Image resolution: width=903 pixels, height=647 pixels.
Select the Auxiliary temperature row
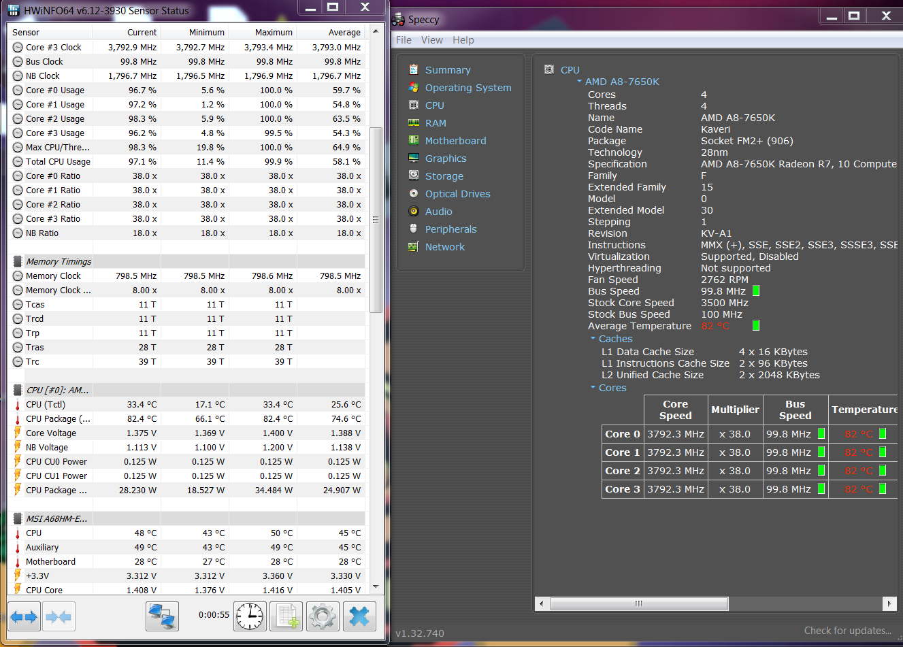[186, 547]
